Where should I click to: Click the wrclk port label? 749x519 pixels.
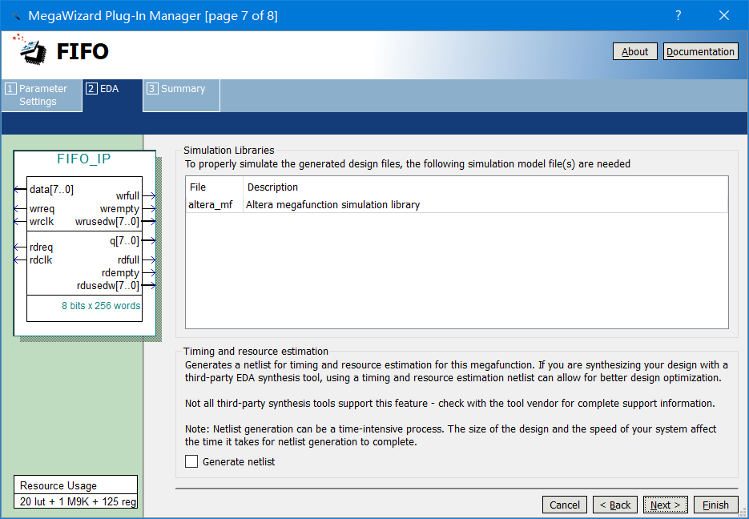[x=42, y=222]
